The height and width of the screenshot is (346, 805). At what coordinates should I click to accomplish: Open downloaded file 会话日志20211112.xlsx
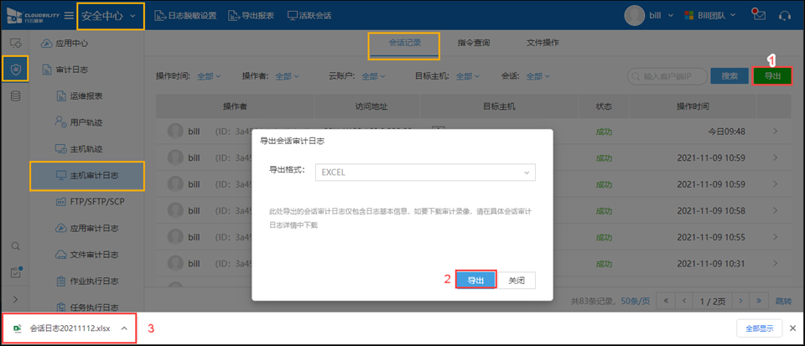point(70,328)
